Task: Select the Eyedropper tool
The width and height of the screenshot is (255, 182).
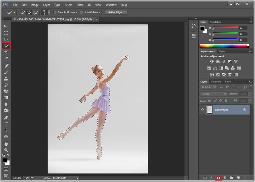Action: [6, 59]
